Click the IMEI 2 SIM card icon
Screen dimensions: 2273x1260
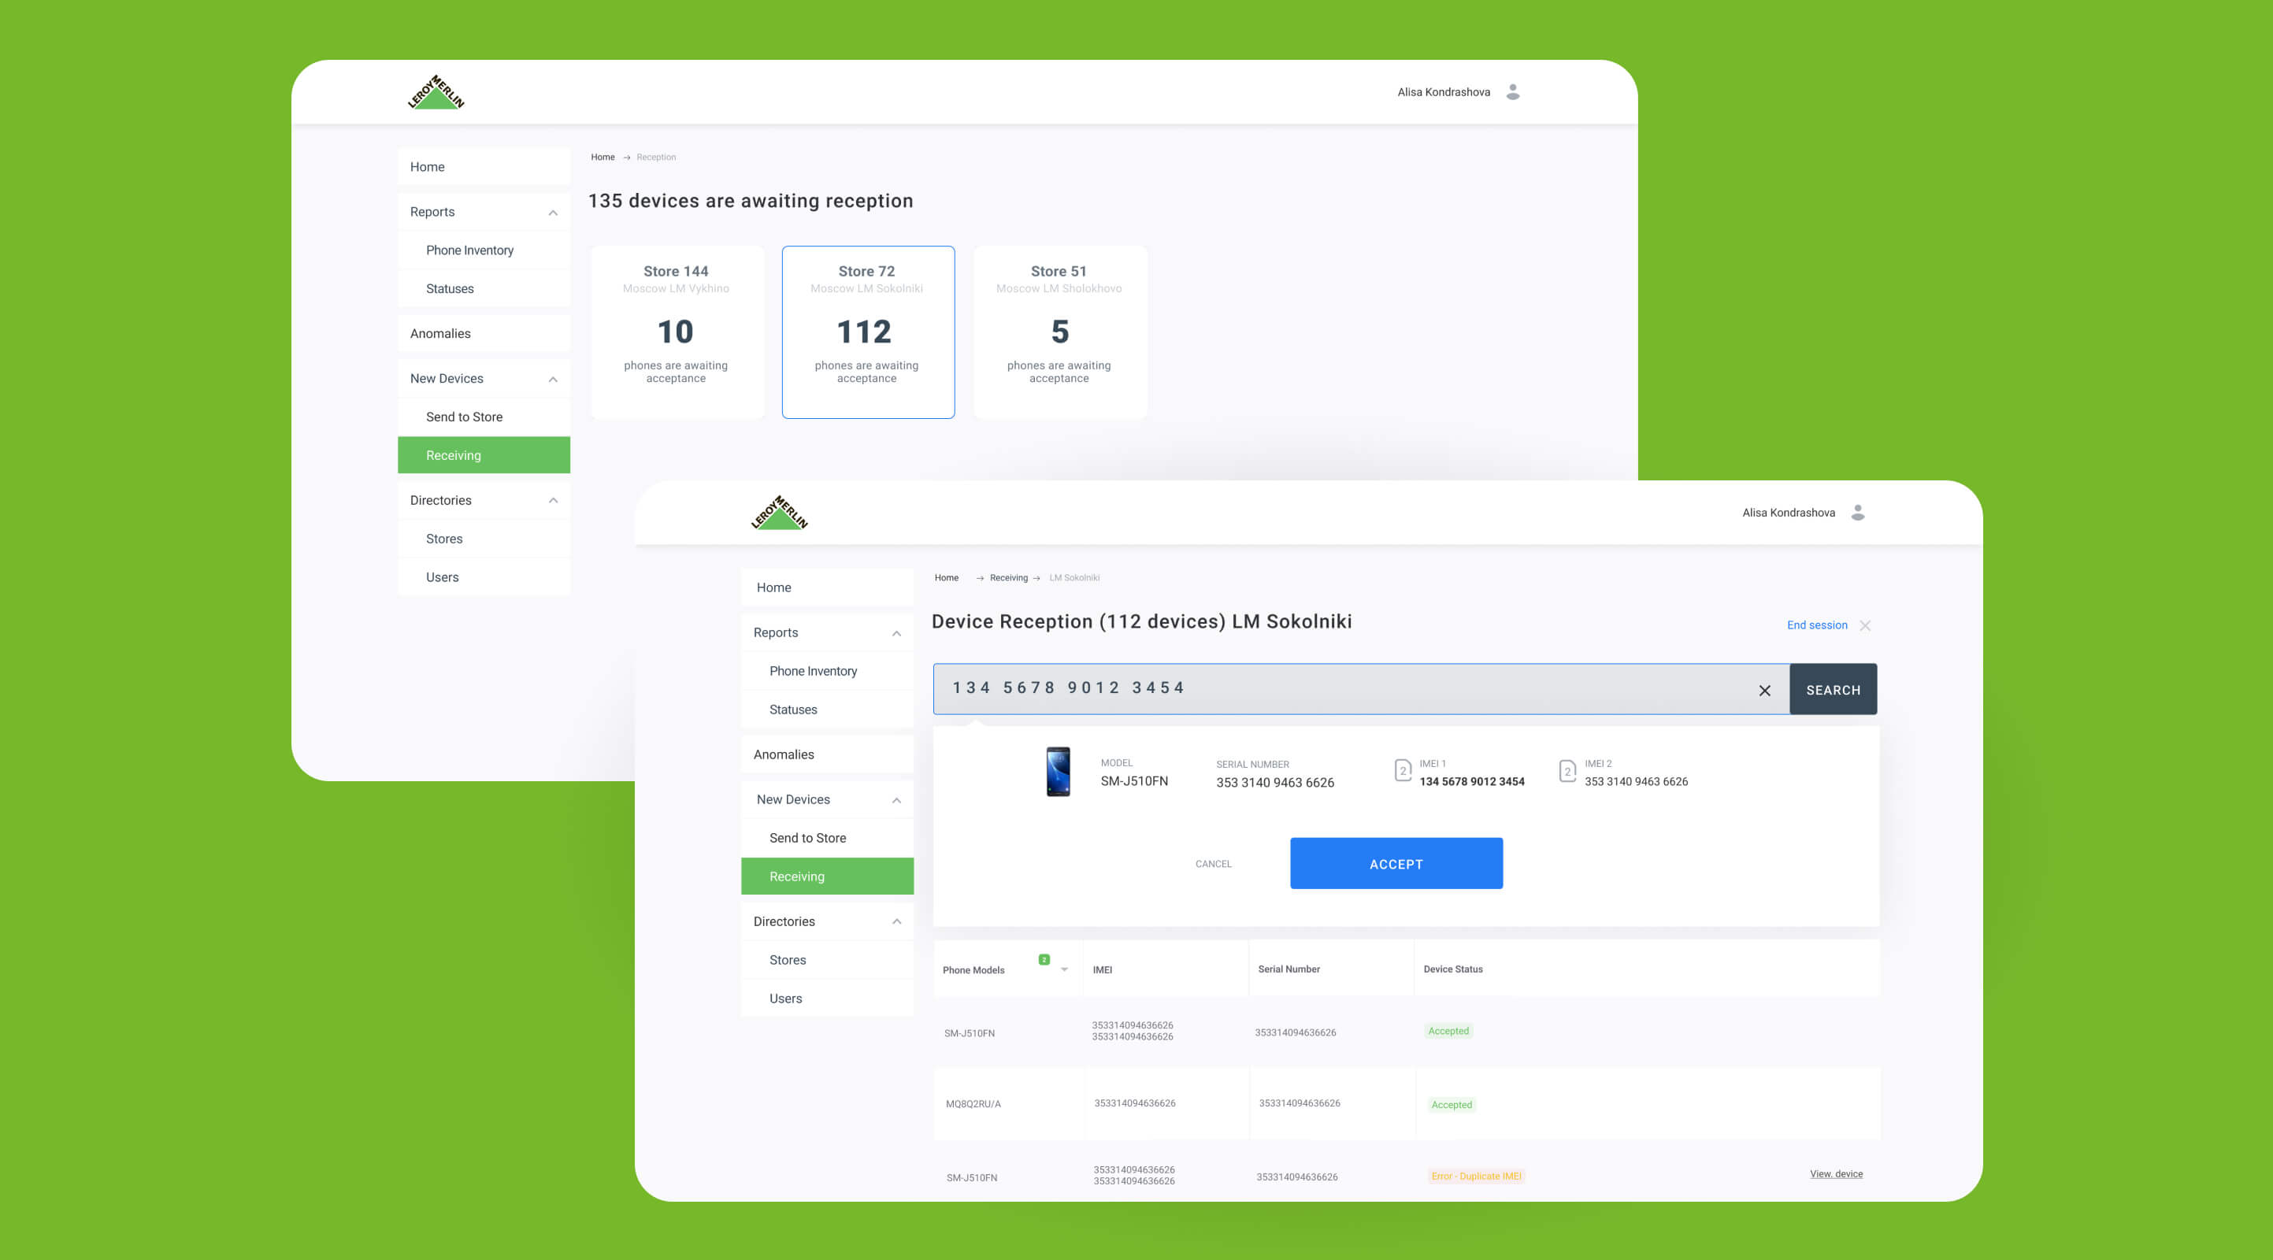(x=1567, y=771)
